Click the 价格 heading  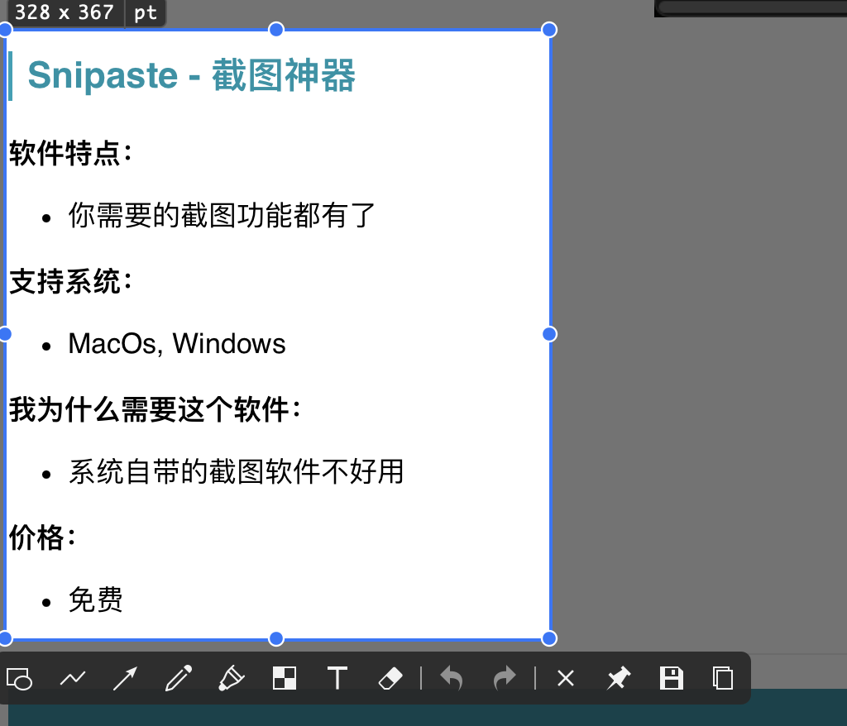tap(43, 537)
